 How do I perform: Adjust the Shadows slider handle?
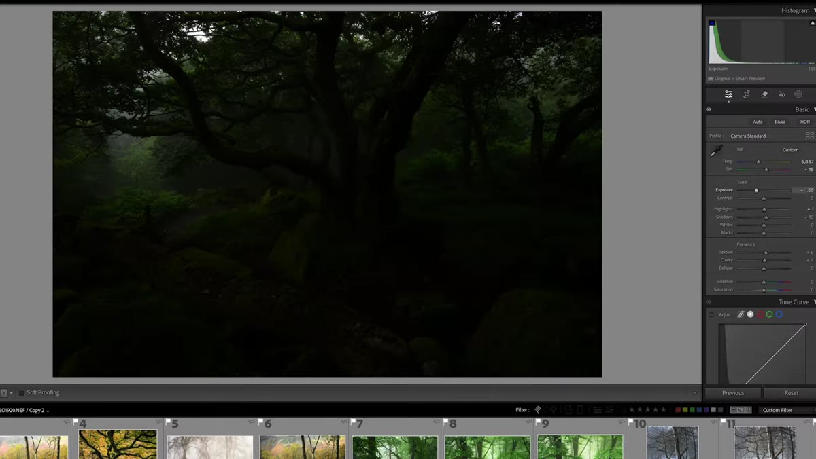(x=766, y=217)
